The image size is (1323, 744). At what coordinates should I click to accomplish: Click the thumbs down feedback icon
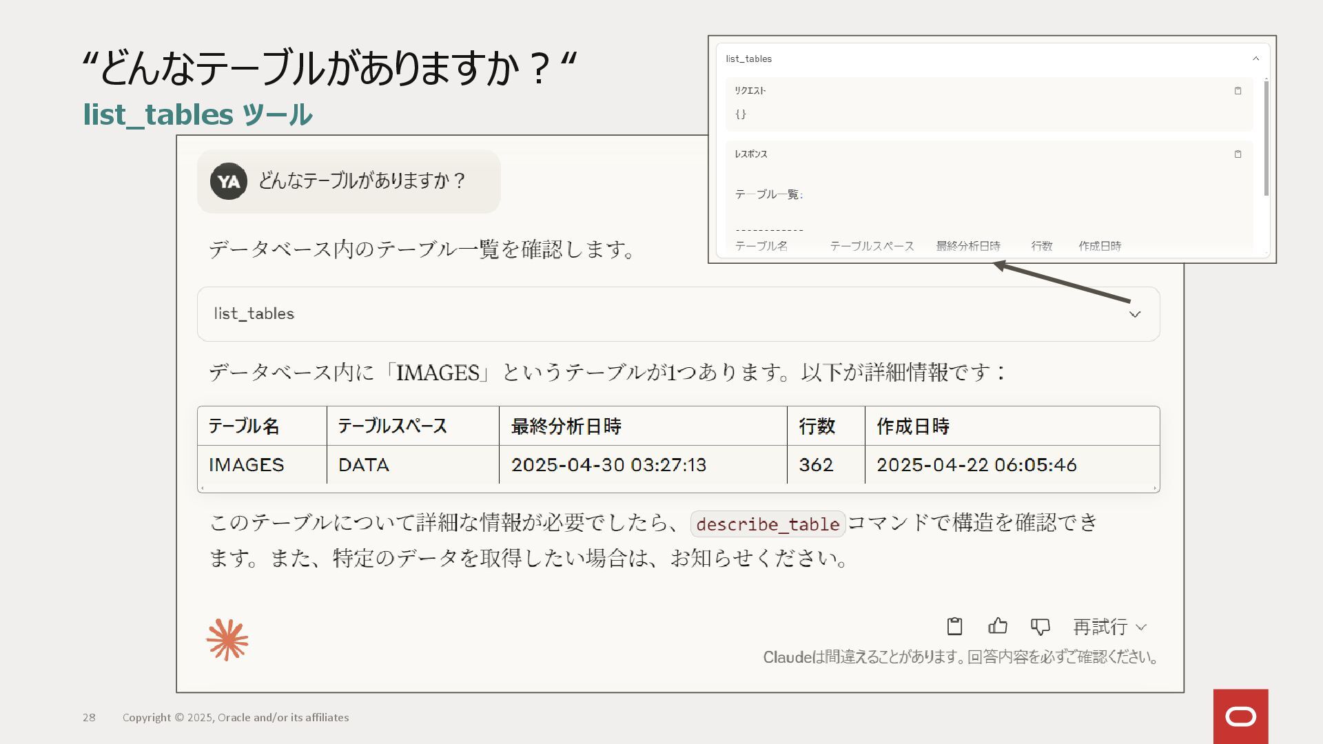coord(1040,626)
